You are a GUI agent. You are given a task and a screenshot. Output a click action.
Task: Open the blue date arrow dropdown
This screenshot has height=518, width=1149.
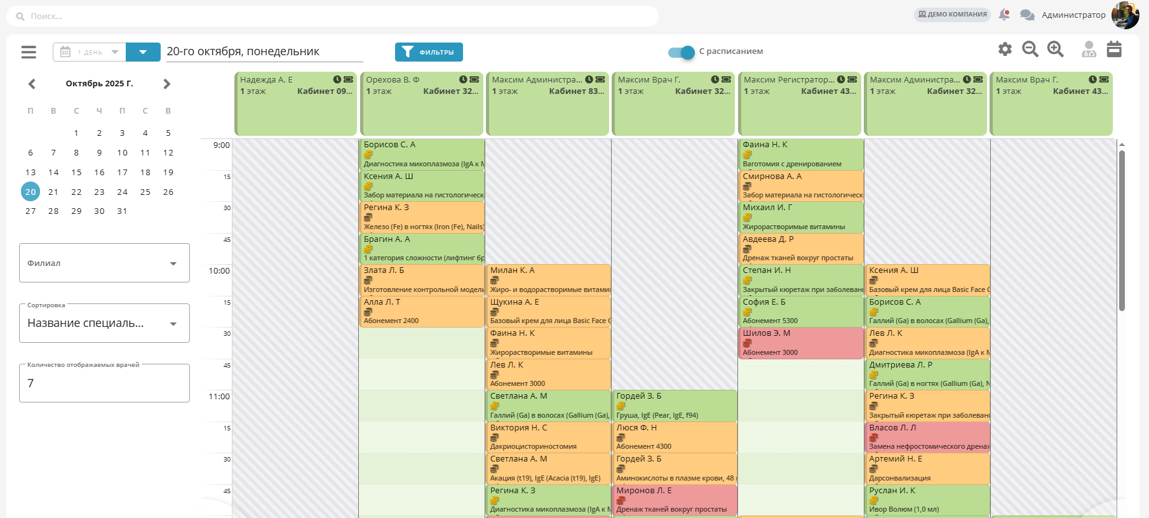tap(143, 52)
